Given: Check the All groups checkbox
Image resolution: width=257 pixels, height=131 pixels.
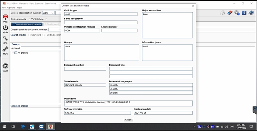Looking at the screenshot, I should click(x=16, y=53).
